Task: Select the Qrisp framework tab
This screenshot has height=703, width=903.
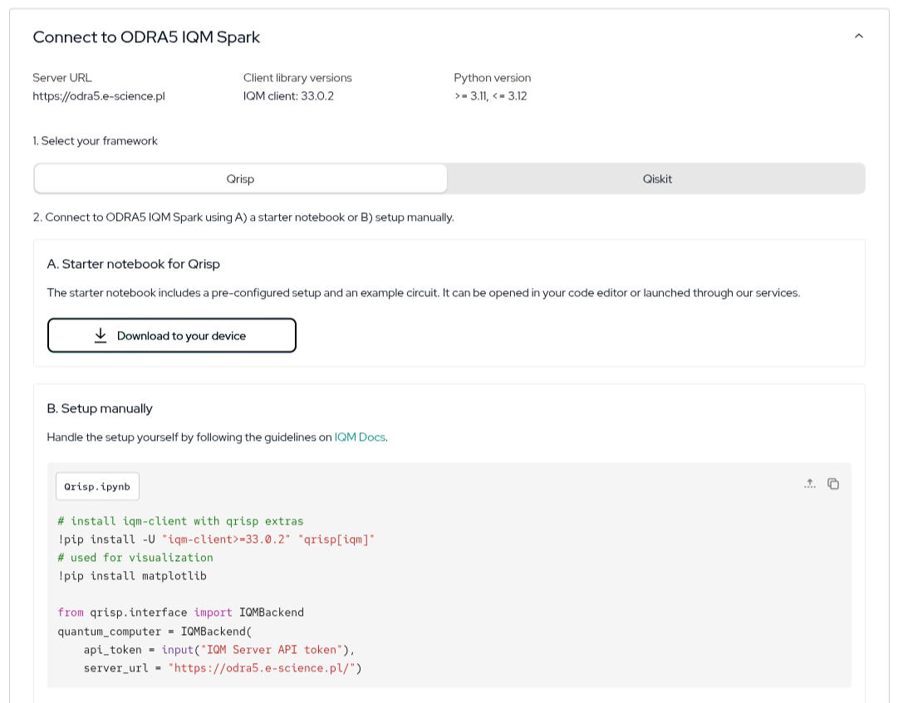Action: pyautogui.click(x=241, y=178)
